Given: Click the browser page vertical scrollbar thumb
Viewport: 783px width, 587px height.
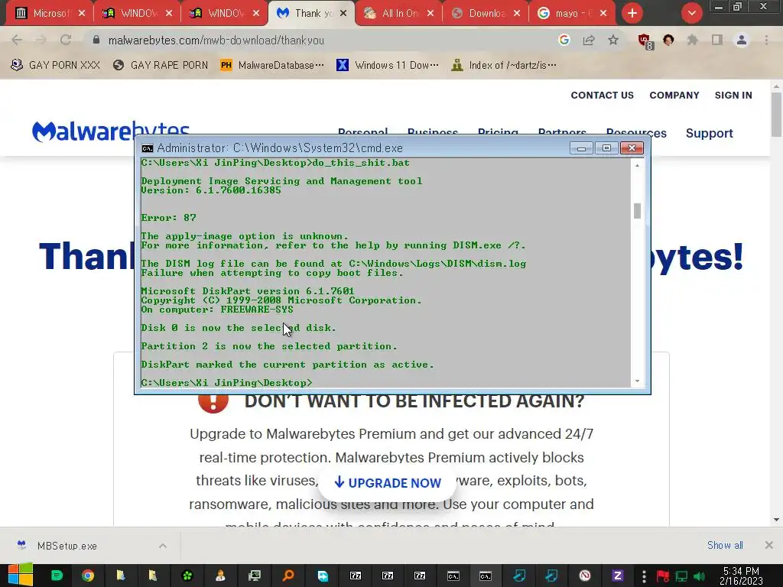Looking at the screenshot, I should pos(777,114).
